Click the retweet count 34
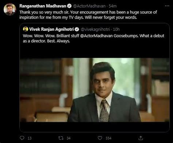 pyautogui.click(x=69, y=138)
